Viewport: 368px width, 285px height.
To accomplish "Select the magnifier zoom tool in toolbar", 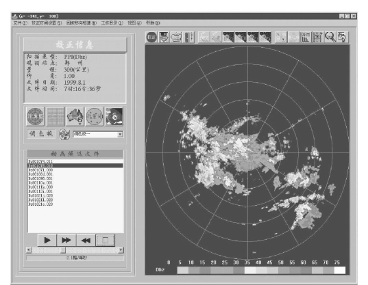I will click(x=330, y=37).
